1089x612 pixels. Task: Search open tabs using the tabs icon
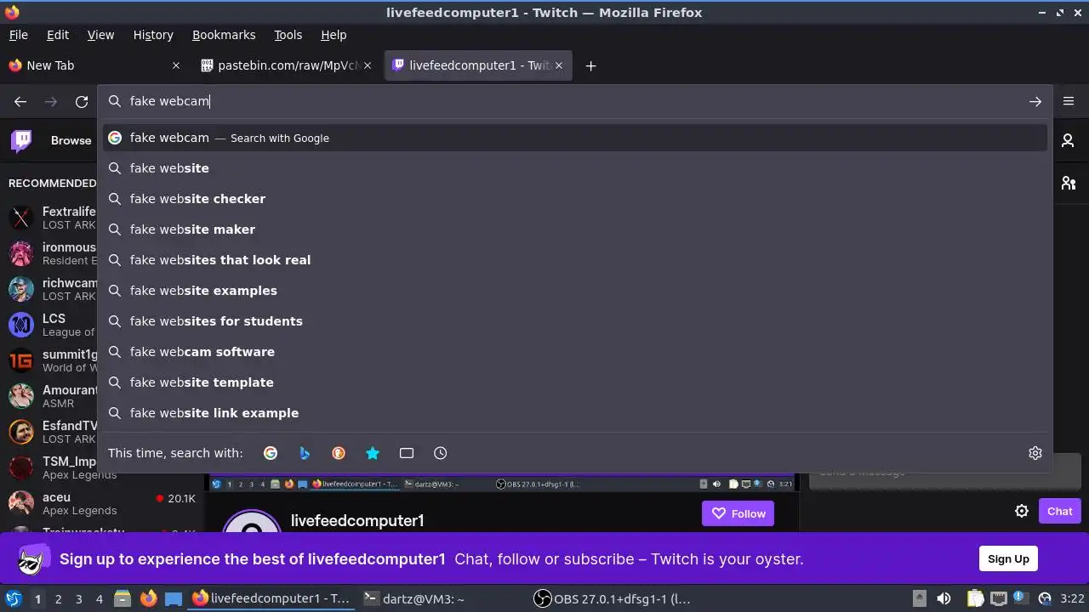point(407,453)
